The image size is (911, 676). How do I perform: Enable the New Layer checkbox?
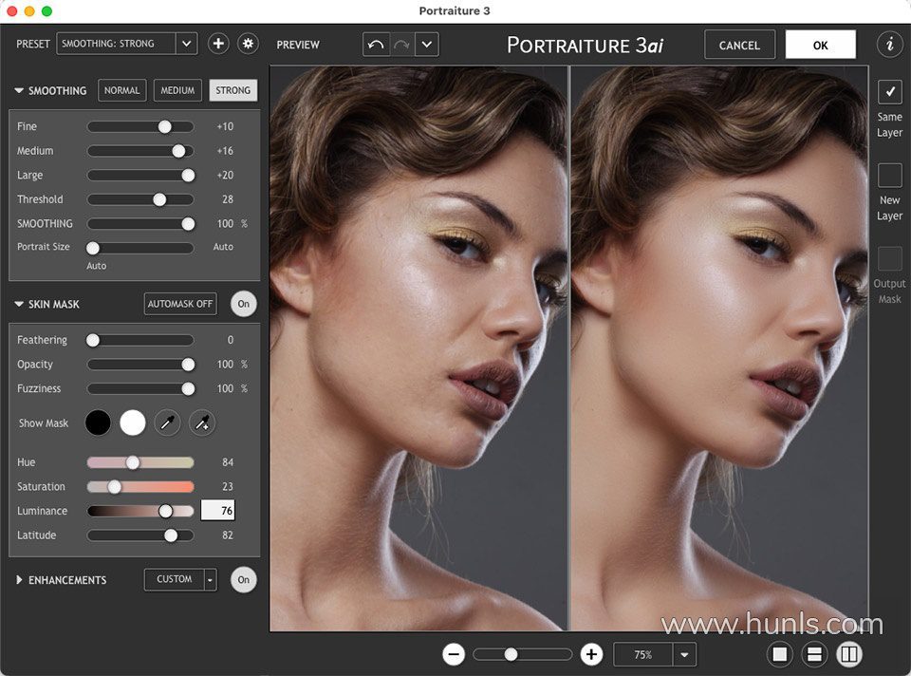[889, 175]
